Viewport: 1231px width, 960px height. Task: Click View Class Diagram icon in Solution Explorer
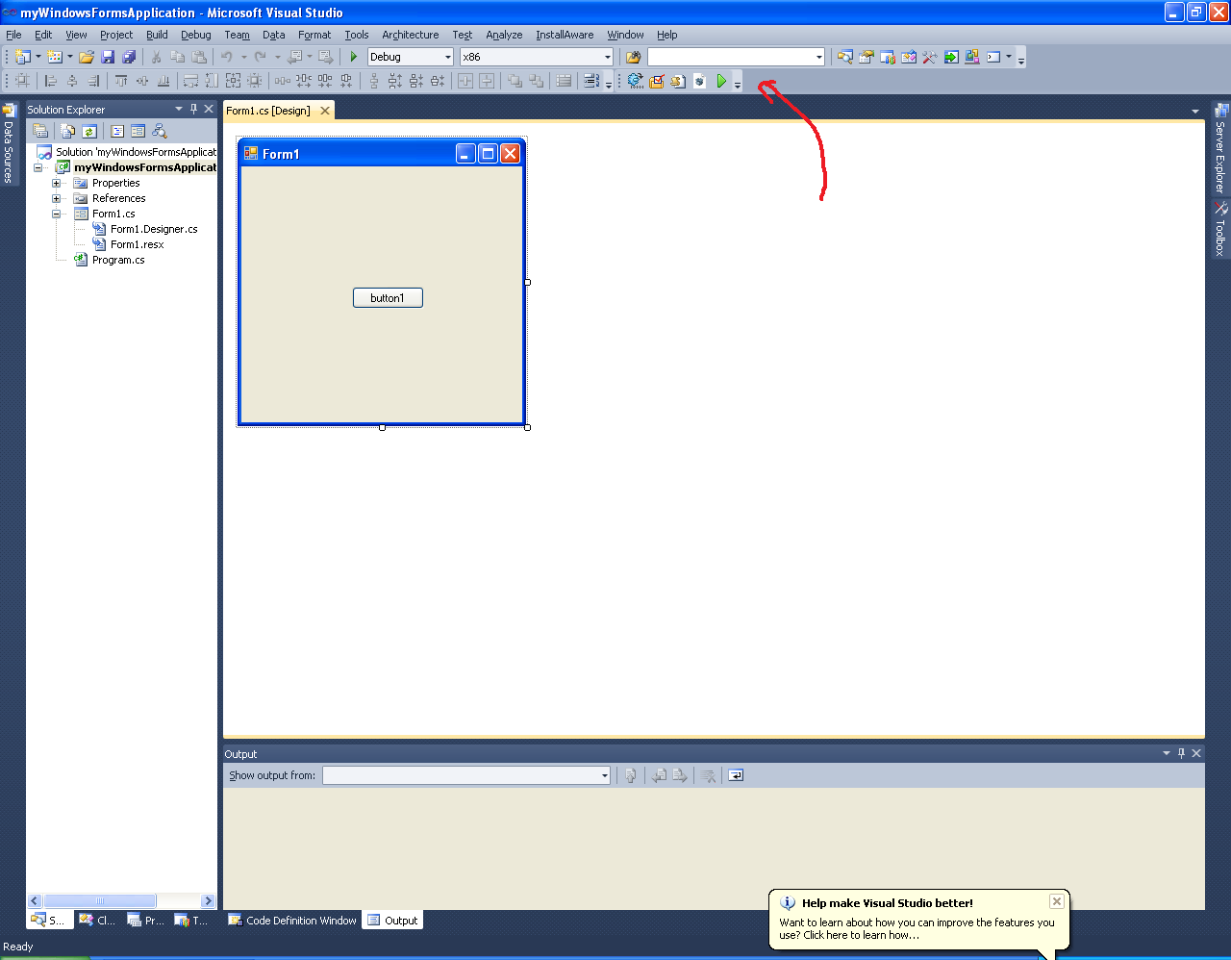tap(160, 131)
